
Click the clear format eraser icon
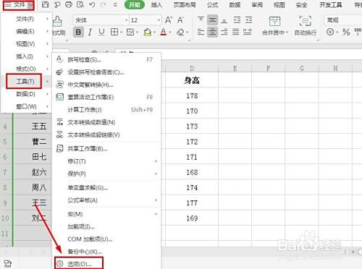(x=180, y=32)
